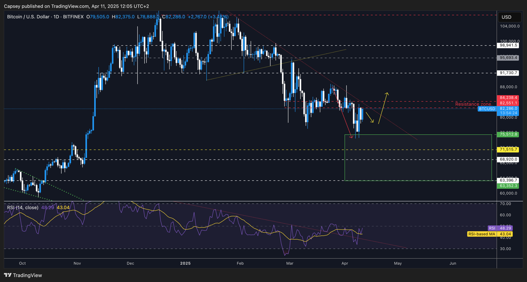Select the white 91,730.7 price level label
Image resolution: width=527 pixels, height=282 pixels.
[509, 73]
